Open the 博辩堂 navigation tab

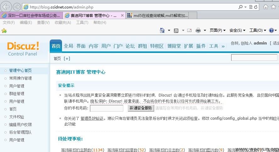tap(174, 46)
